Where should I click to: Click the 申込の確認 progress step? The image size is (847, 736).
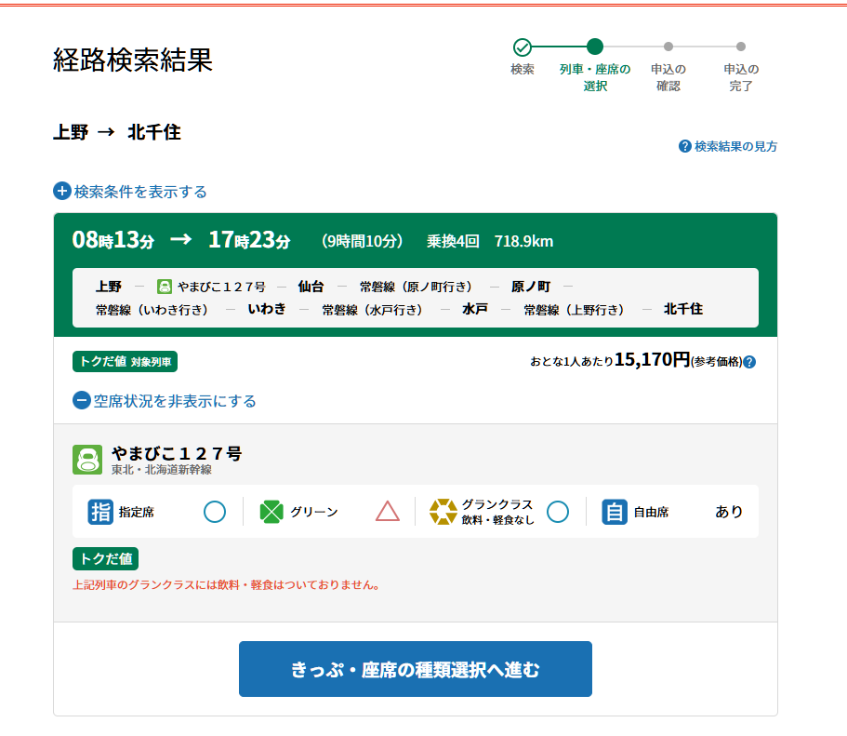click(668, 68)
